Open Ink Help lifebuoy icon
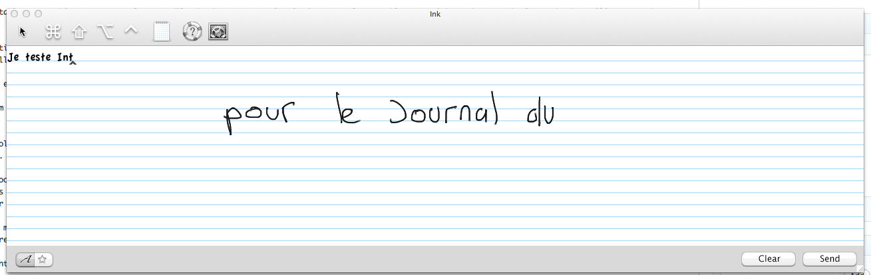This screenshot has width=871, height=275. click(192, 31)
